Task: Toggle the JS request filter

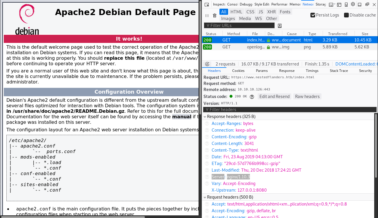Action: (261, 12)
